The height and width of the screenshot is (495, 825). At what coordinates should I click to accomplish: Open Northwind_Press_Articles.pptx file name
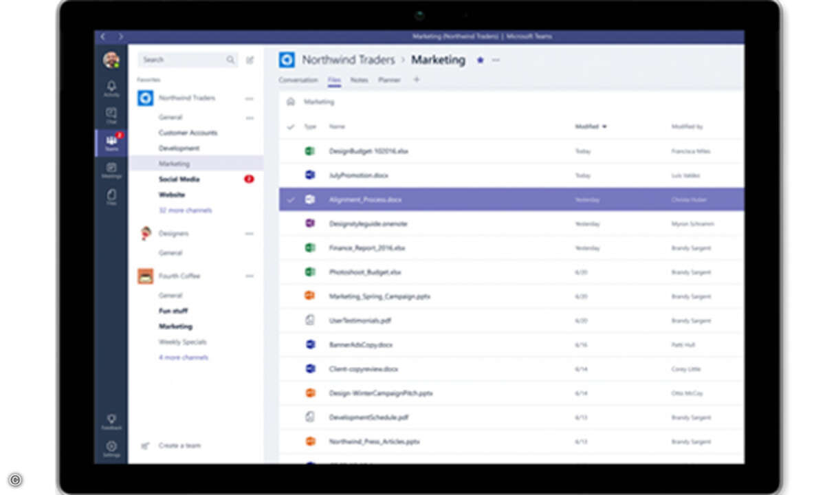[x=374, y=441]
